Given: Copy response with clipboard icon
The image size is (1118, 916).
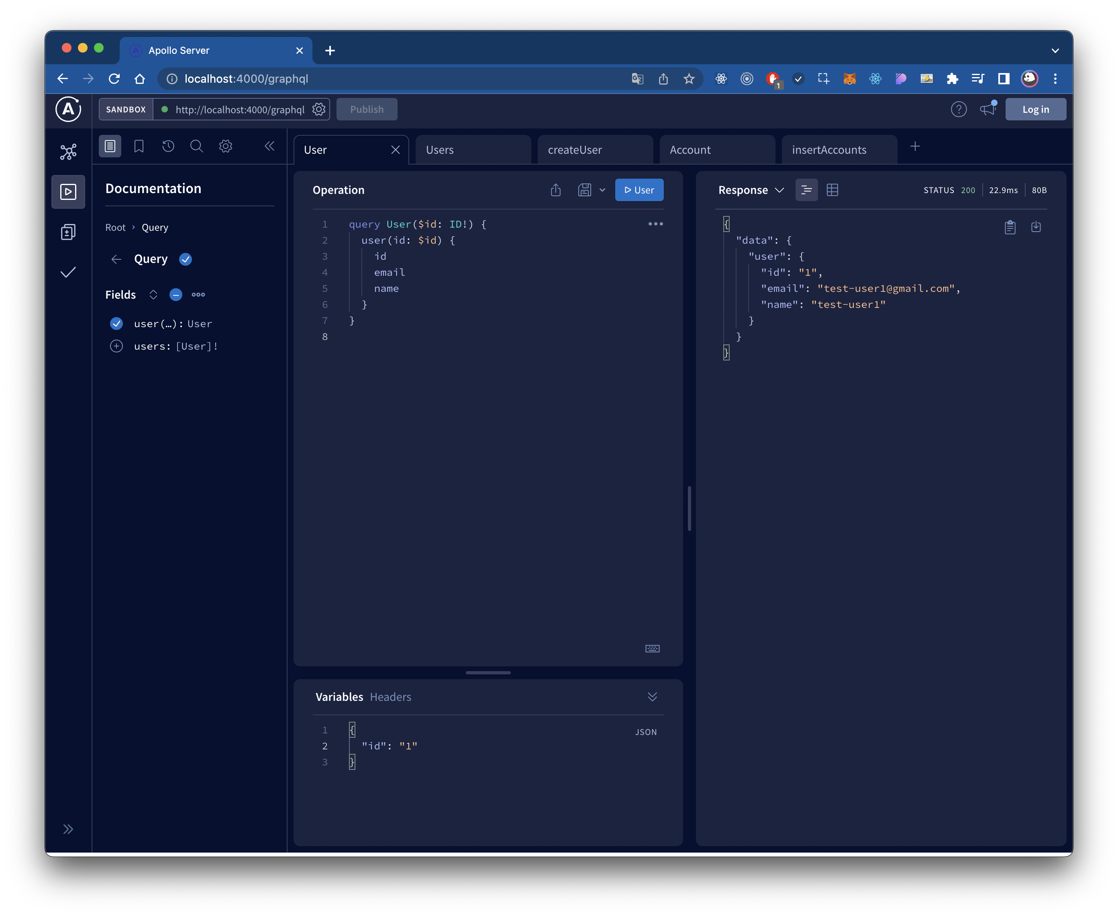Looking at the screenshot, I should pyautogui.click(x=1010, y=227).
